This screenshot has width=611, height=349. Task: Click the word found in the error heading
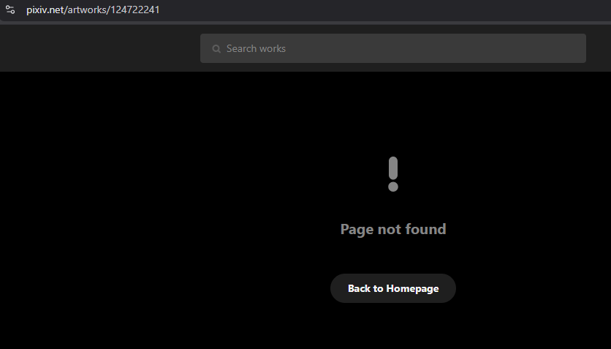coord(425,229)
